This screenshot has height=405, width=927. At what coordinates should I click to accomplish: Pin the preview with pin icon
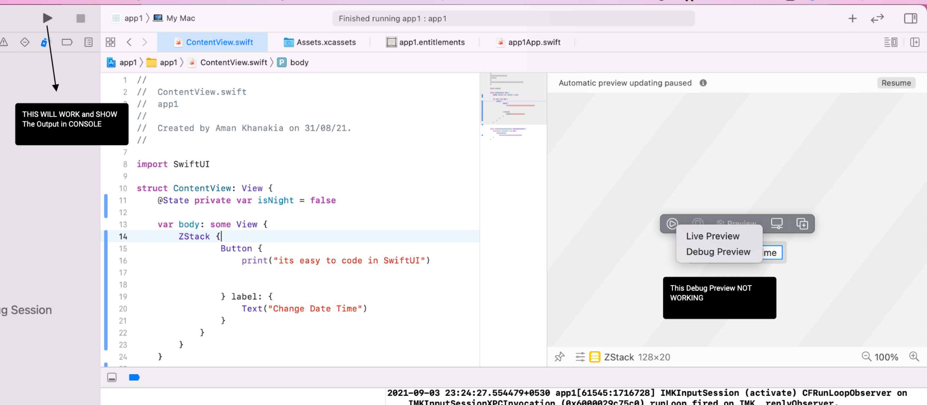(559, 357)
